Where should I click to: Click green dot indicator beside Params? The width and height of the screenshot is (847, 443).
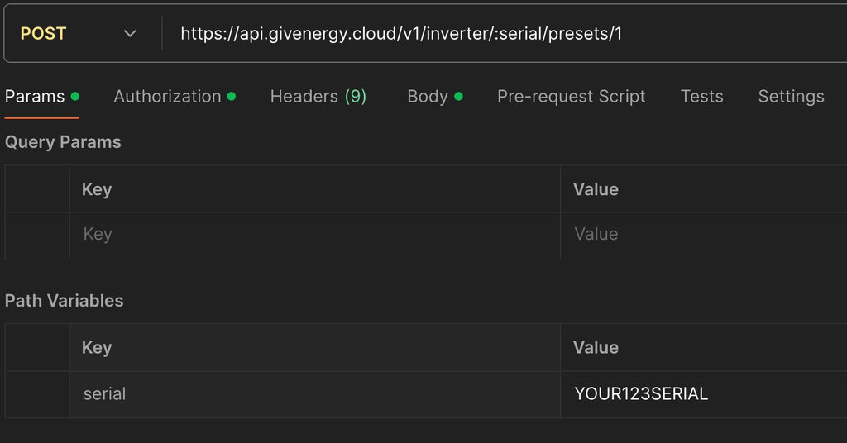tap(75, 97)
